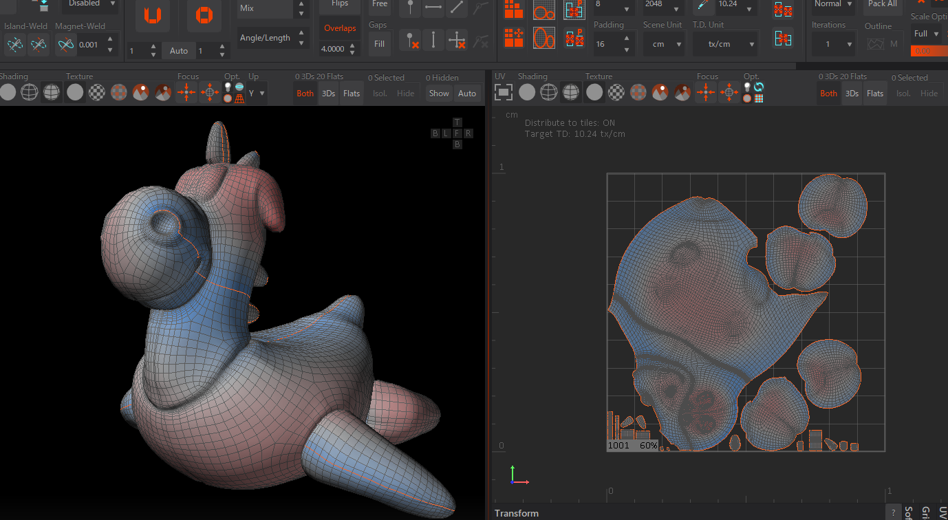The height and width of the screenshot is (520, 948).
Task: Click the Auto button between steppers
Action: click(179, 51)
